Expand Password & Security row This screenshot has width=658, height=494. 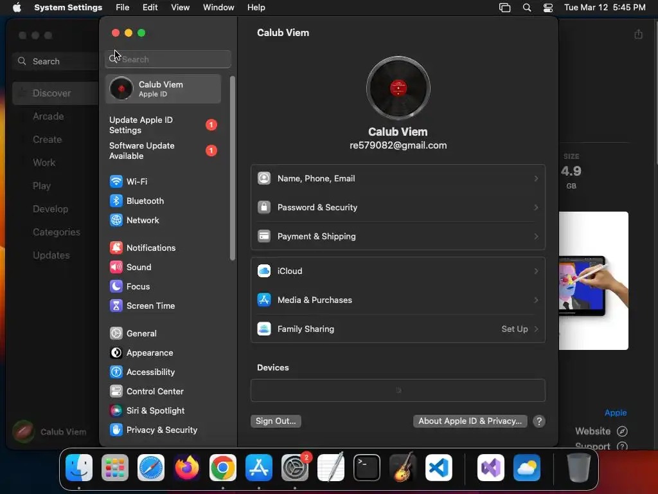click(x=398, y=208)
